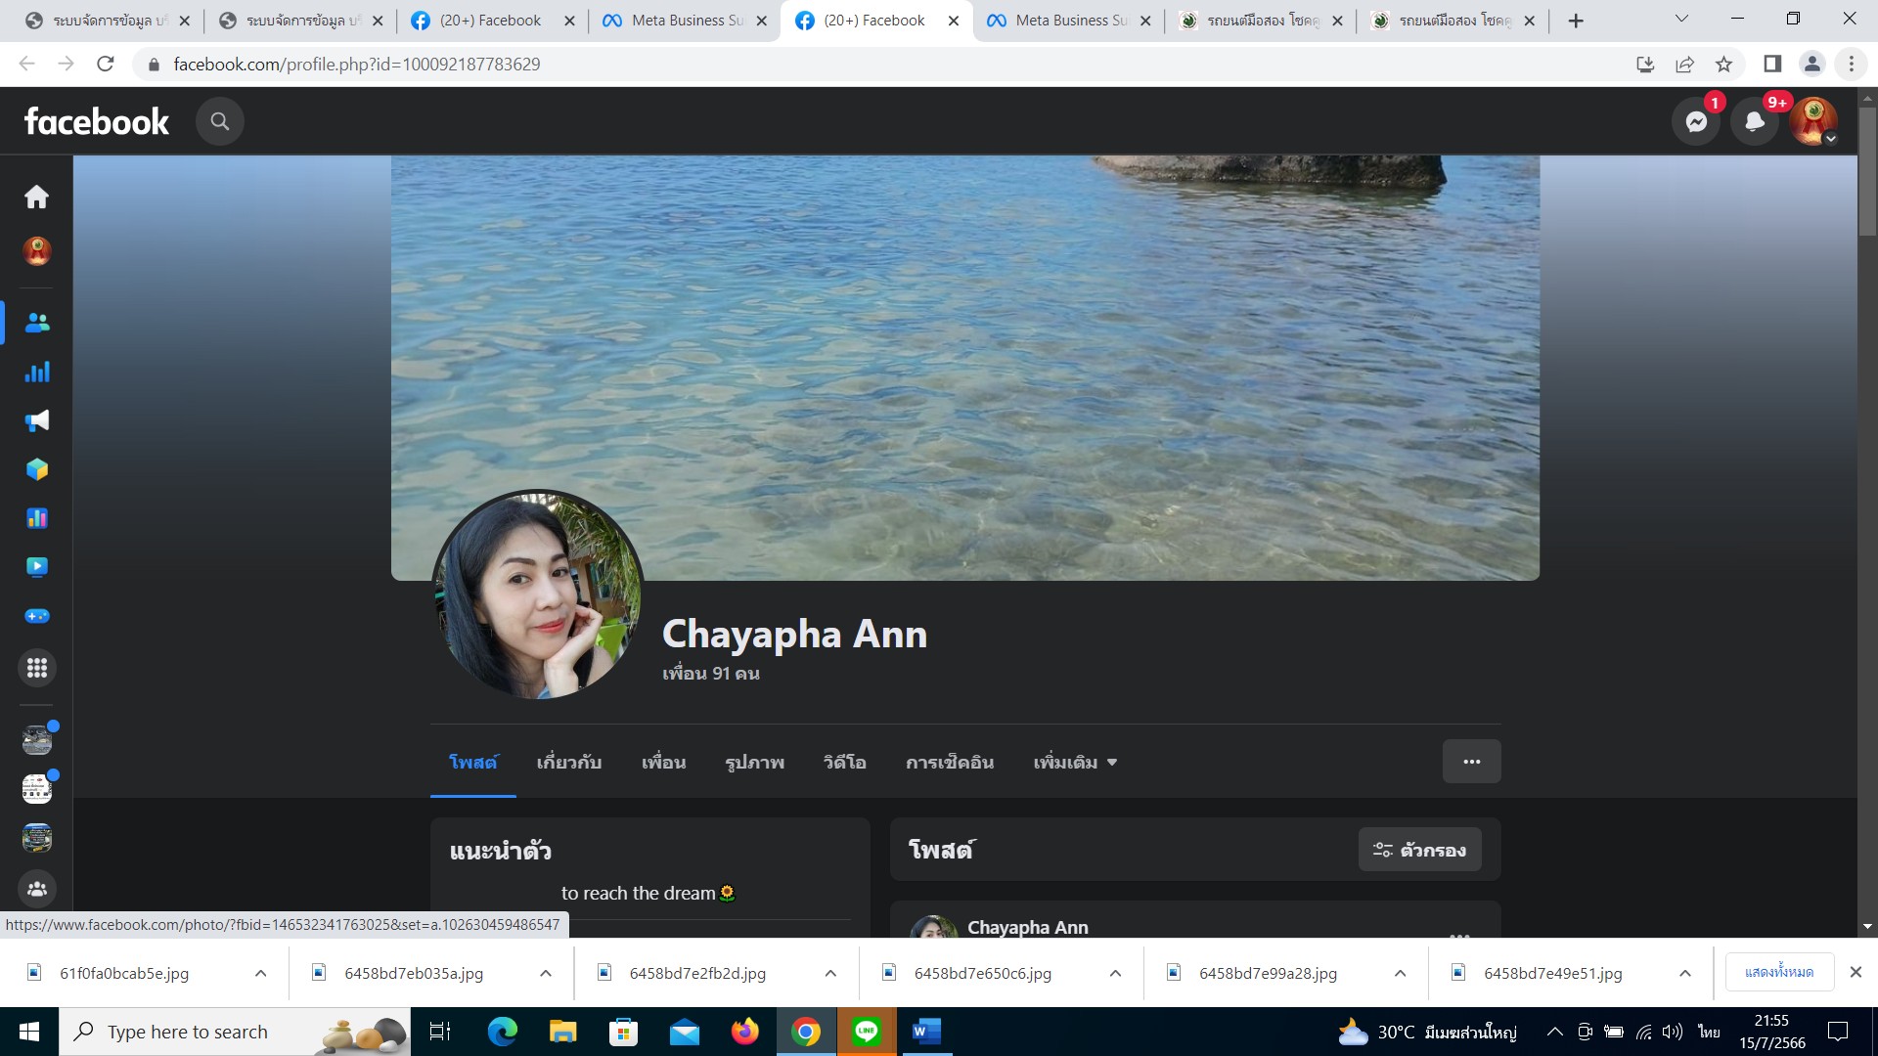The height and width of the screenshot is (1056, 1878).
Task: Open Ads Manager megaphone icon
Action: click(x=37, y=420)
